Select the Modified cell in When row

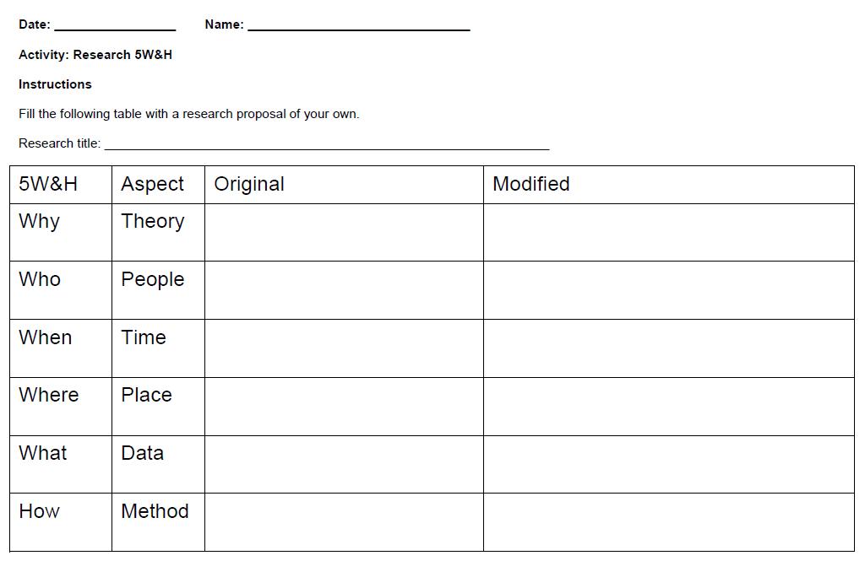[668, 348]
